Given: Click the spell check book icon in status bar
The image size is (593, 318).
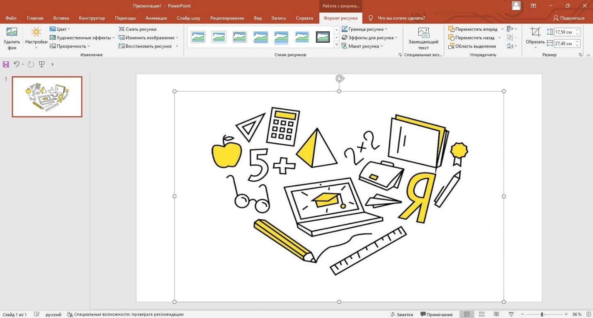Looking at the screenshot, I should (36, 314).
